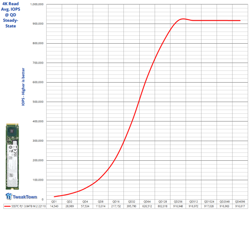This screenshot has height=230, width=251.
Task: Click the 600,000 y-axis label
Action: point(38,82)
